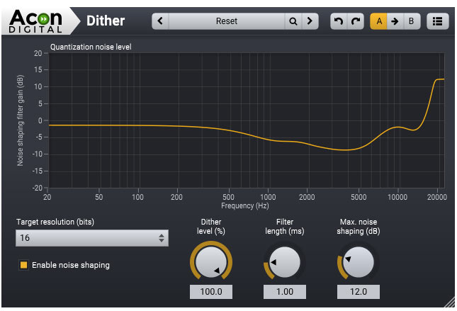Image resolution: width=457 pixels, height=311 pixels.
Task: Open preset search magnifier icon
Action: click(293, 21)
